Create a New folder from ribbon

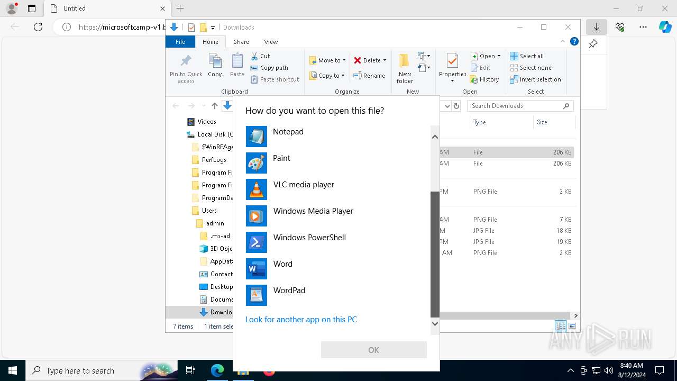click(405, 68)
